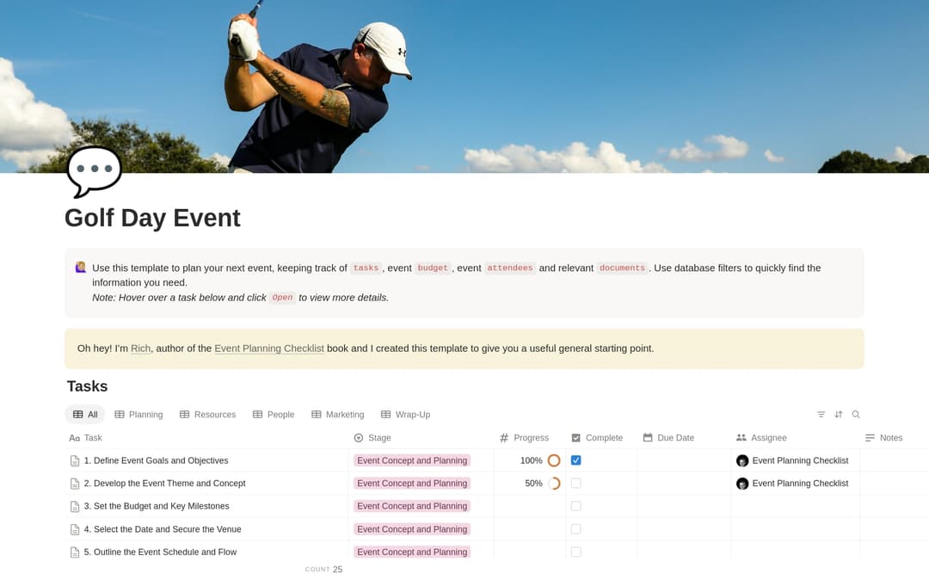
Task: Switch to the Marketing view tab
Action: pyautogui.click(x=338, y=415)
